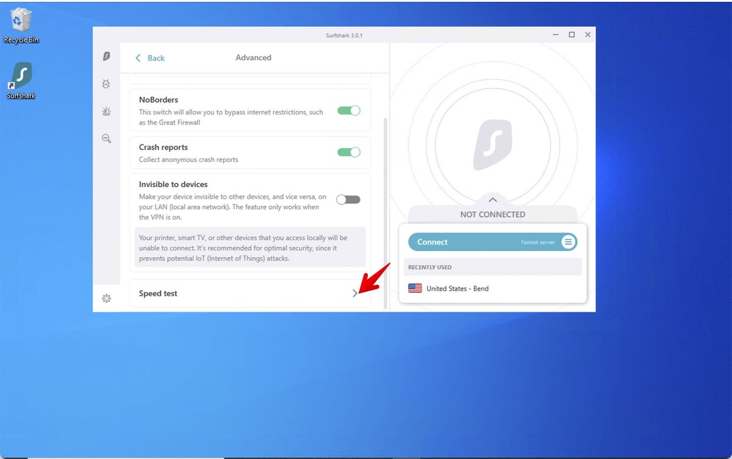Click the Crash reports heading
Screen dimensions: 732x459
163,147
